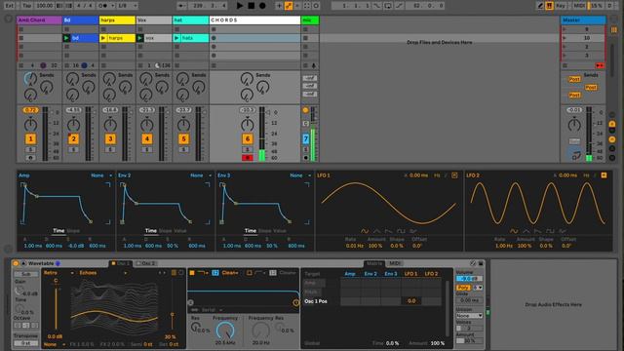Toggle the metronome in the top bar
The width and height of the screenshot is (624, 351).
coord(104,6)
